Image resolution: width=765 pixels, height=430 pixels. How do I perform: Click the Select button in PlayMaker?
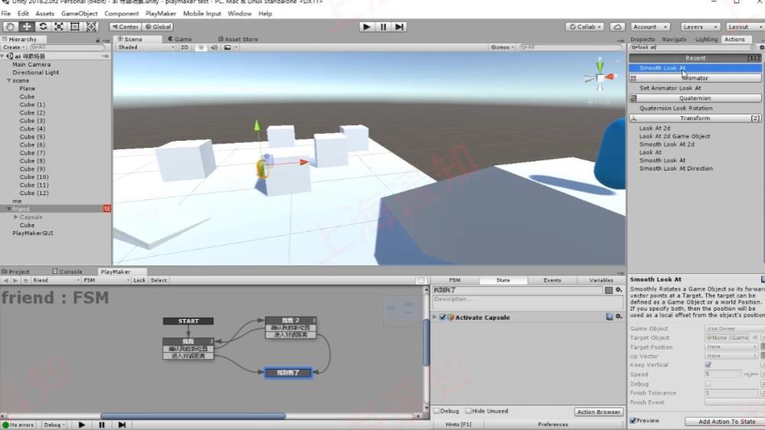tap(158, 280)
